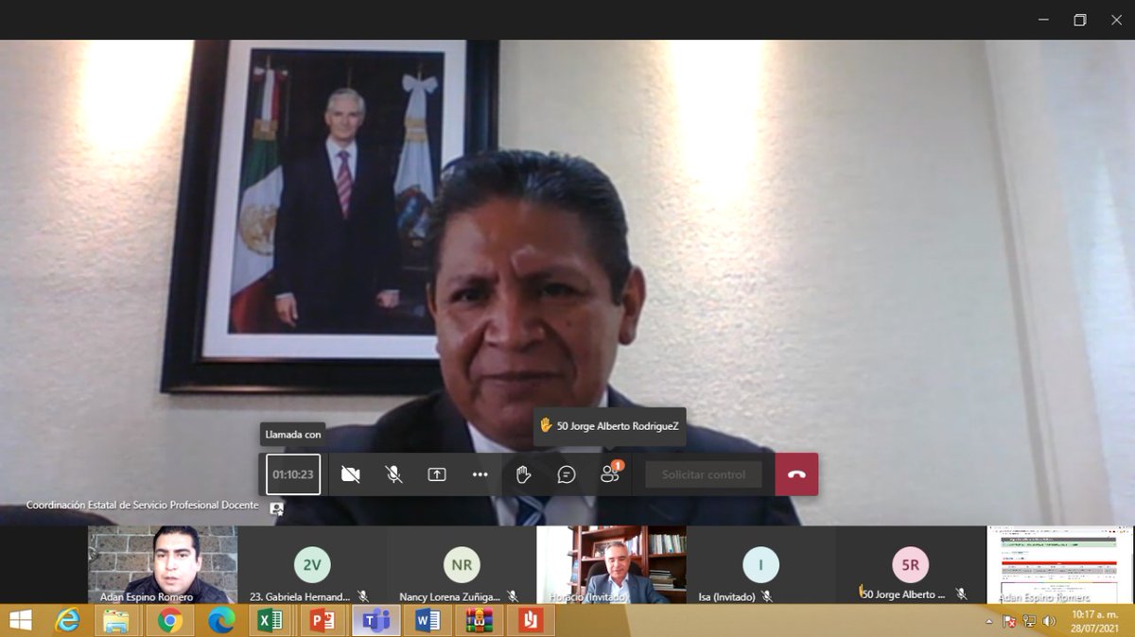
Task: Click the Coordinación Estatal de Servicio Profesional Docente label
Action: pyautogui.click(x=142, y=506)
